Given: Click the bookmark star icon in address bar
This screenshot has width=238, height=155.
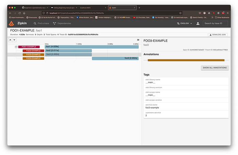Looking at the screenshot, I should (x=180, y=13).
